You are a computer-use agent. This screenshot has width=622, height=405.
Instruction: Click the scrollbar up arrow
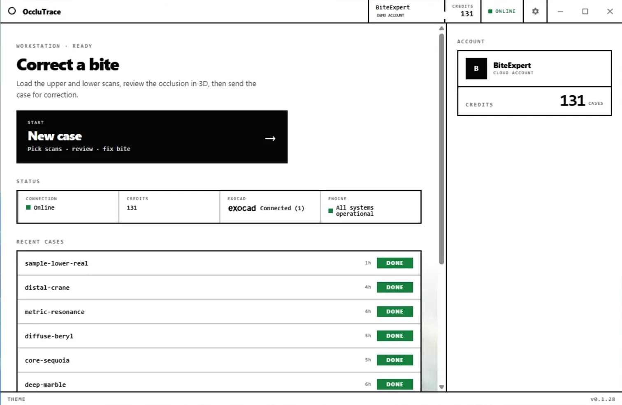coord(441,28)
